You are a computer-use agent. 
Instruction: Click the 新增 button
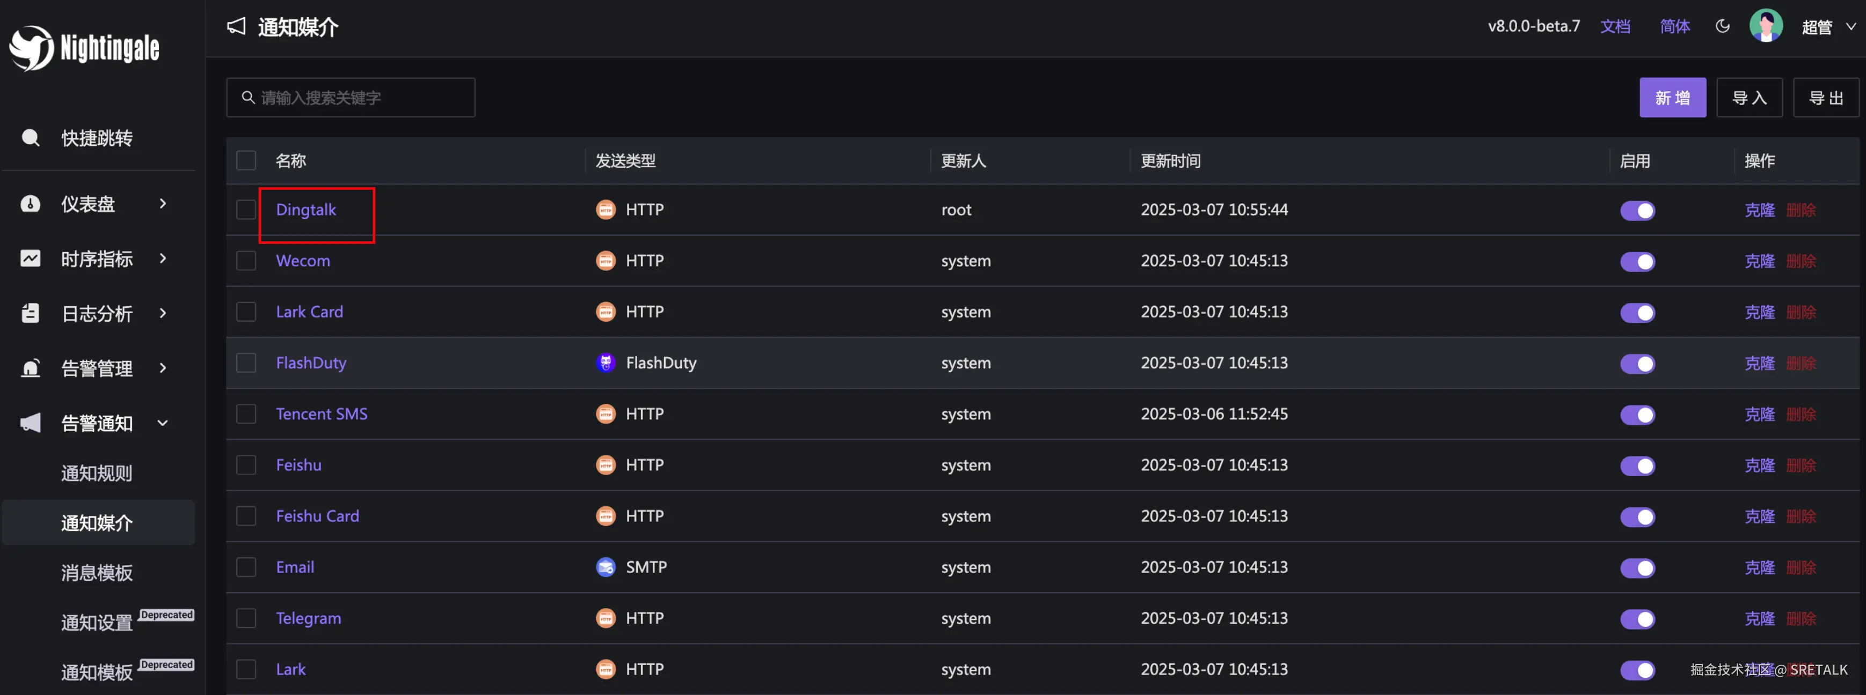click(1673, 97)
